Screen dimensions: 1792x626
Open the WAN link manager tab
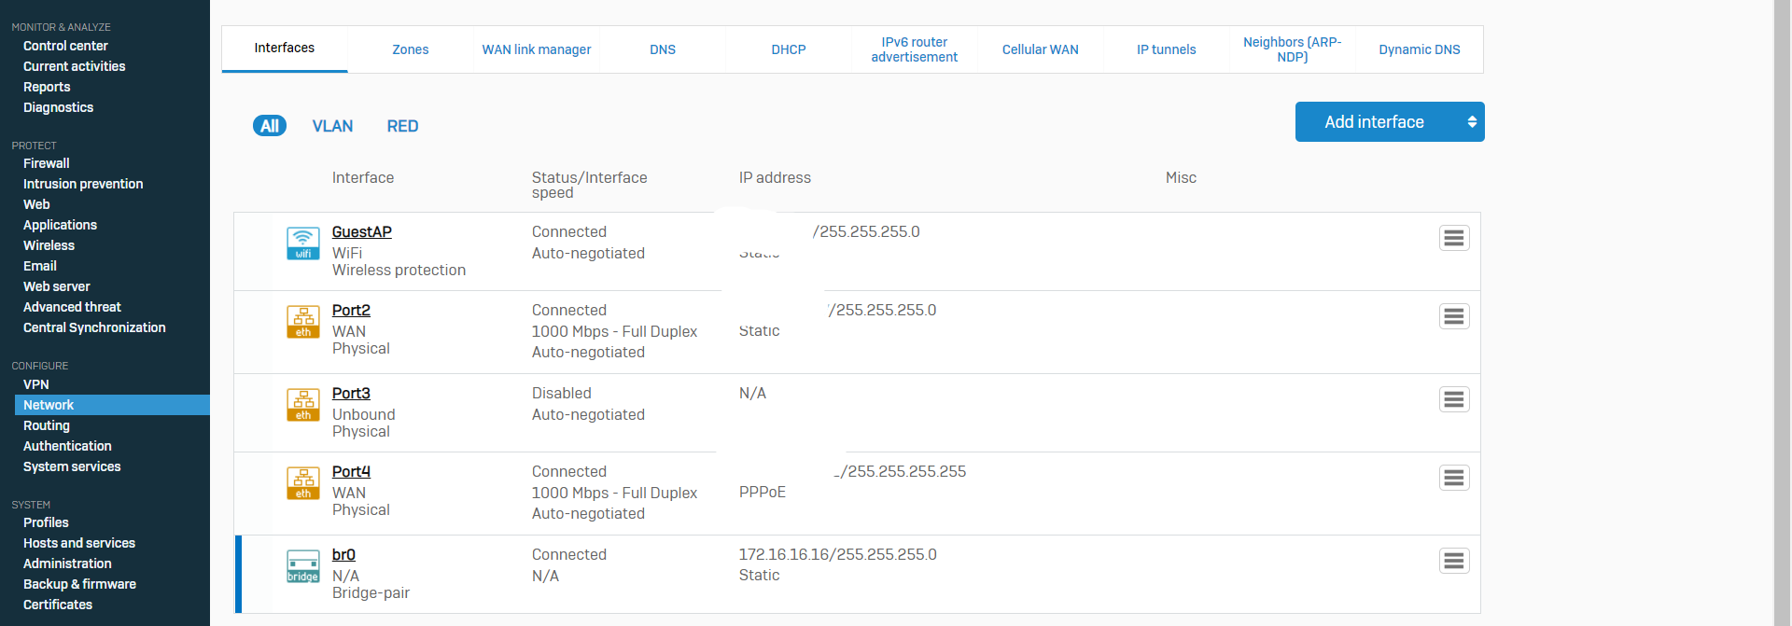click(x=537, y=49)
